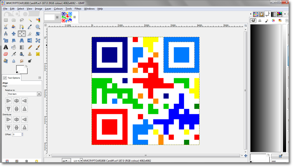
Task: Select the Shear tool
Action: point(14,40)
